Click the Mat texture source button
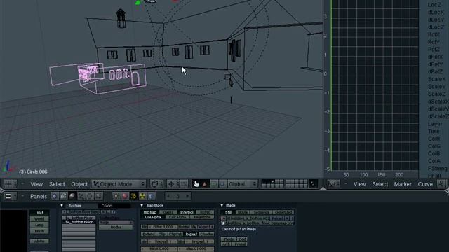This screenshot has width=449, height=252. coord(39,213)
